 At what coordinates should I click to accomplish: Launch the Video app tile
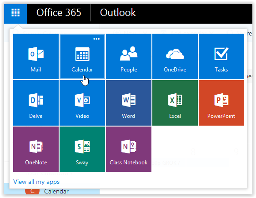(x=82, y=103)
